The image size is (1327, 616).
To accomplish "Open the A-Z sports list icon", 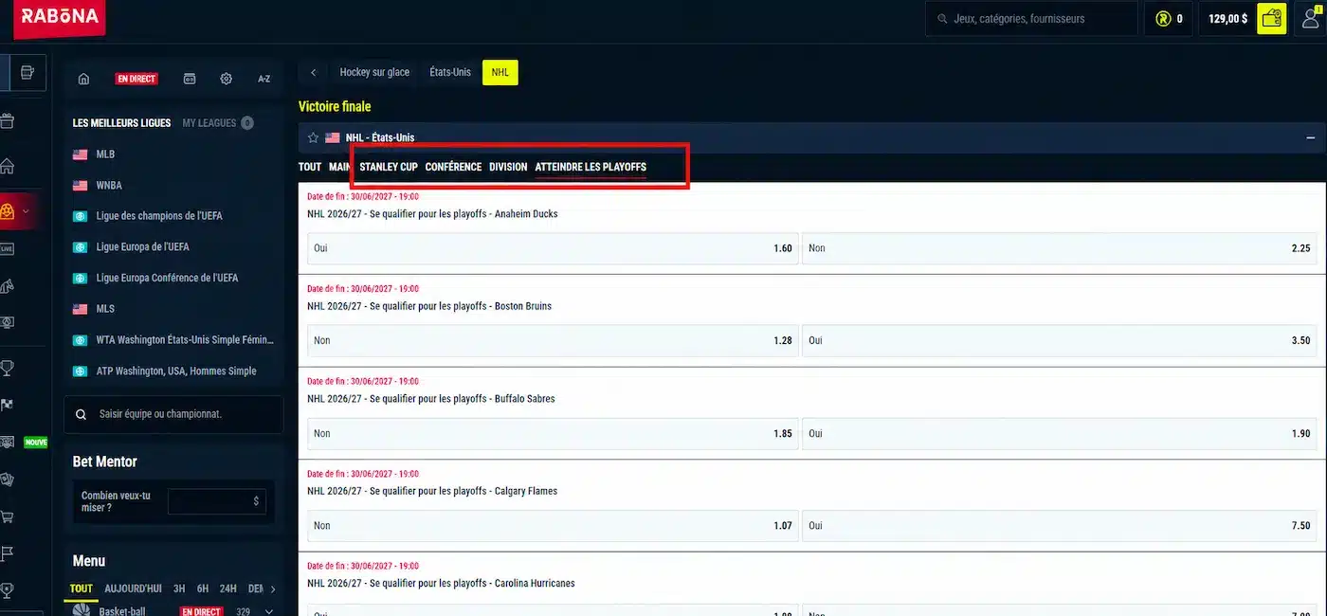I will pyautogui.click(x=264, y=79).
